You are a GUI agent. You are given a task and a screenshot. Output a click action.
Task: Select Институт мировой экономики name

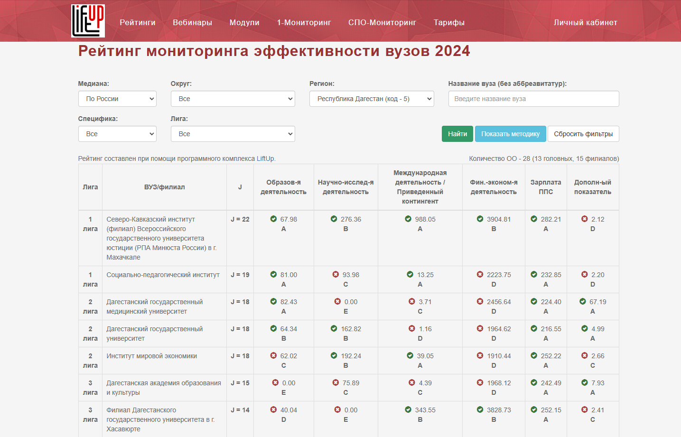(152, 356)
